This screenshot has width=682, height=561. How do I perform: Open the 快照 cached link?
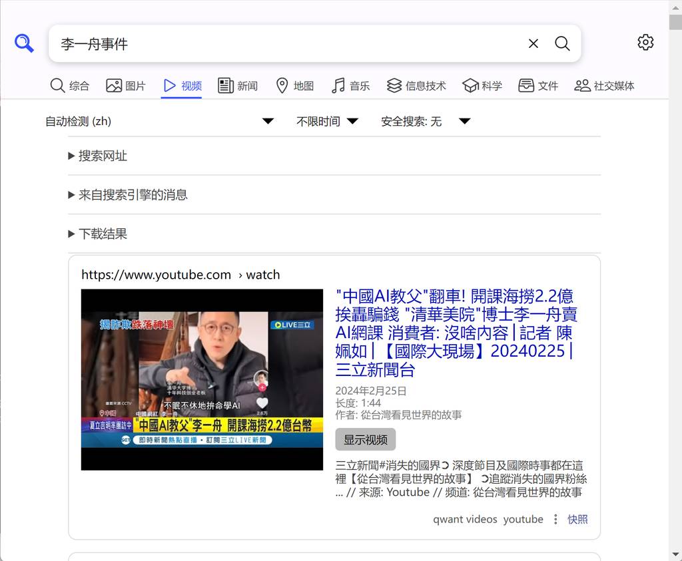tap(577, 519)
